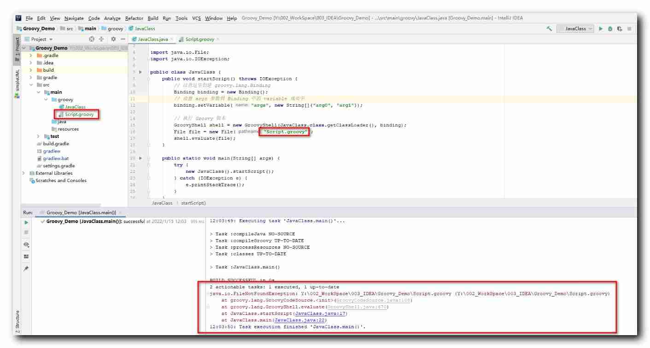Open Project panel settings gear
Viewport: 650px width, 348px height.
pos(113,40)
